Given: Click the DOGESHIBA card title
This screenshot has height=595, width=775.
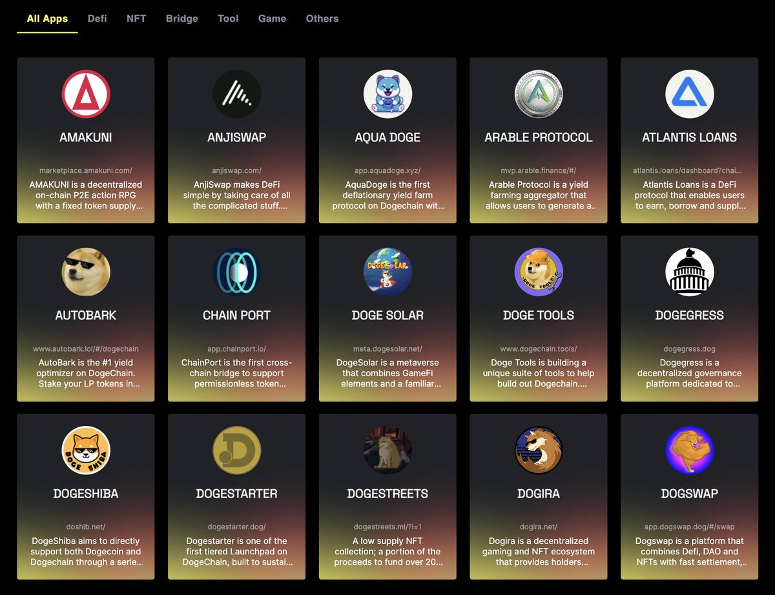Looking at the screenshot, I should click(86, 494).
